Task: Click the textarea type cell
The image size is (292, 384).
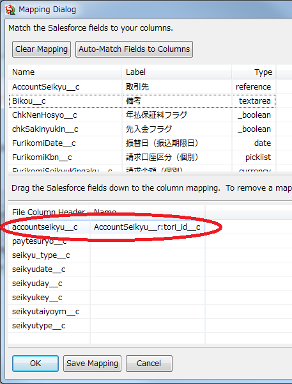Action: (x=255, y=101)
